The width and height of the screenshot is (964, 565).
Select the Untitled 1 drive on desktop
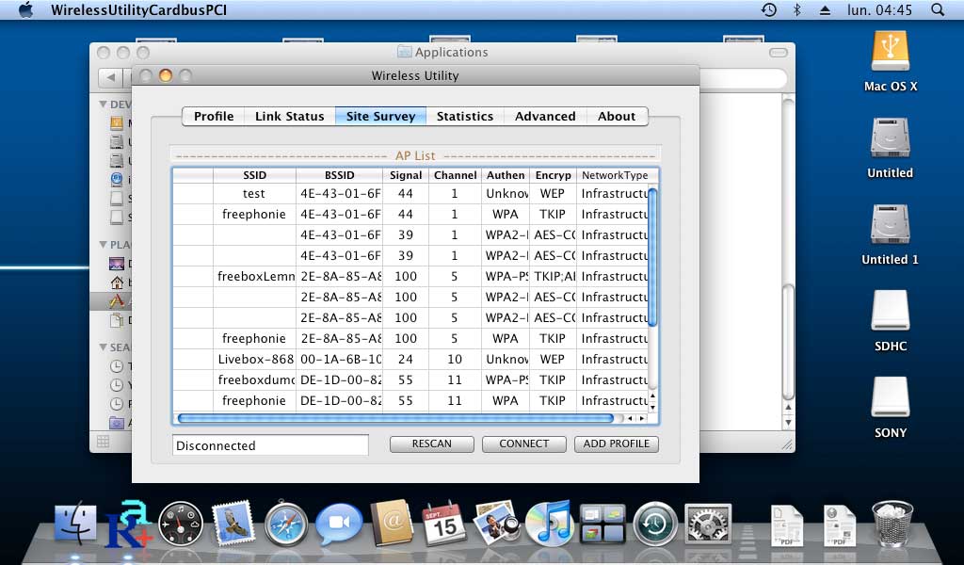[x=891, y=224]
